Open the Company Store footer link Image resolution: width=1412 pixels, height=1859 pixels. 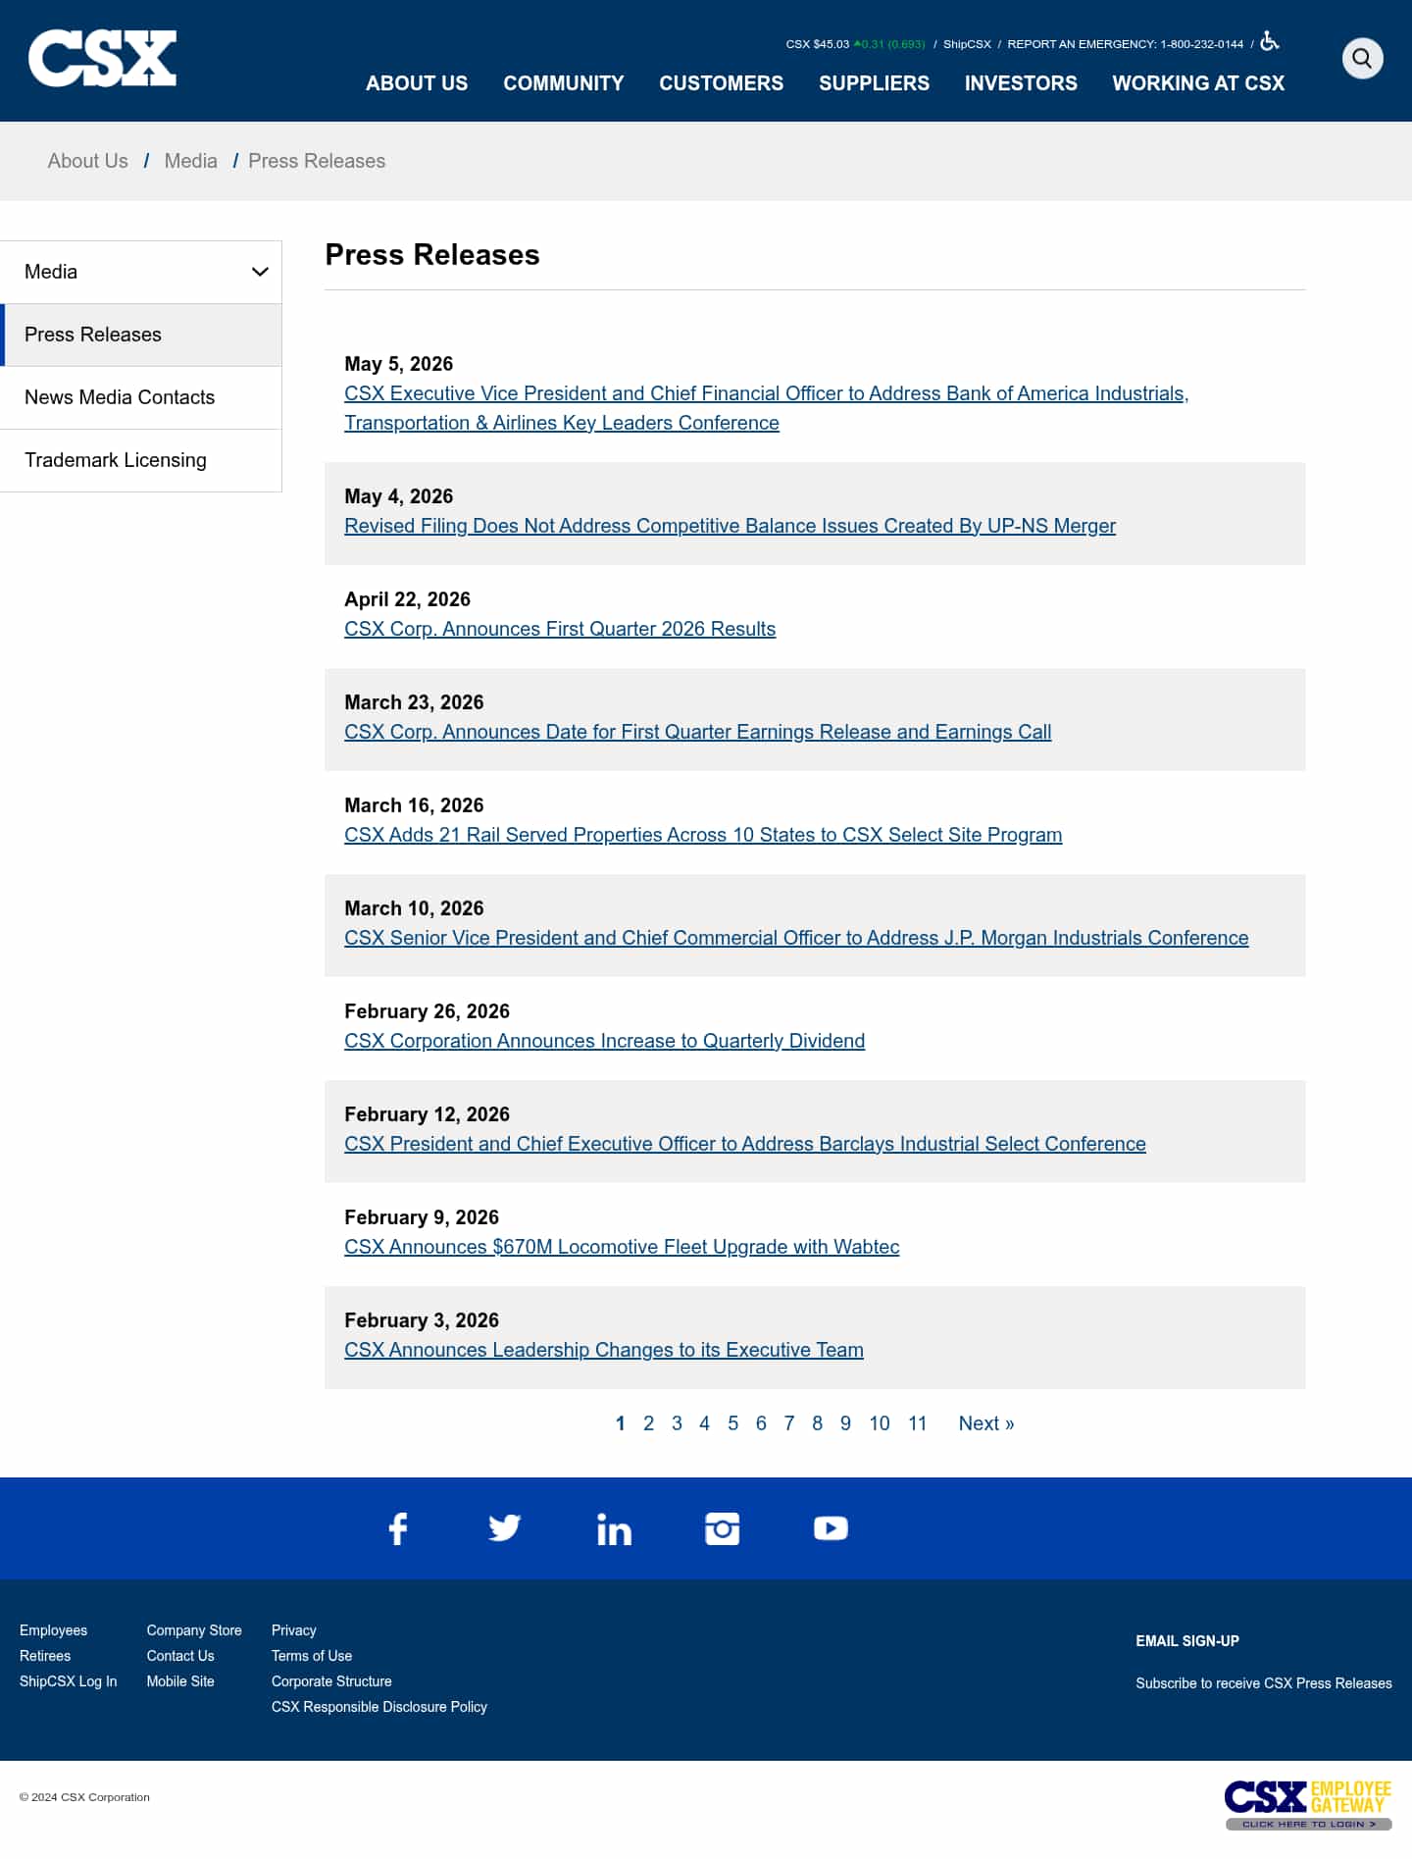(194, 1630)
